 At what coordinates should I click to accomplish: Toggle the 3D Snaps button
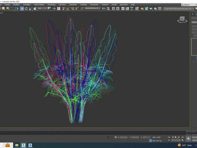(64, 9)
